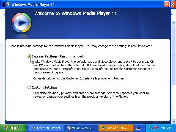The image size is (176, 132).
Task: Select Express Settings (Recommended) radio button
Action: tap(29, 56)
